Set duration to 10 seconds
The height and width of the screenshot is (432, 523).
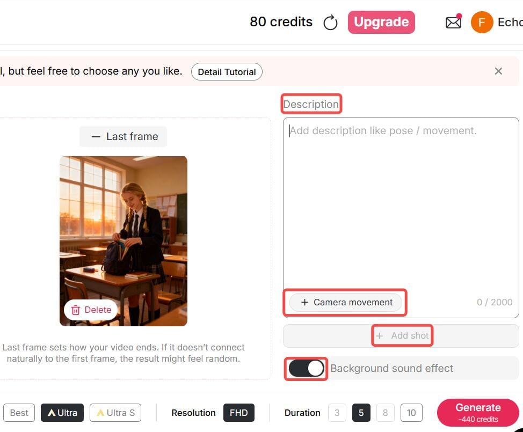411,413
